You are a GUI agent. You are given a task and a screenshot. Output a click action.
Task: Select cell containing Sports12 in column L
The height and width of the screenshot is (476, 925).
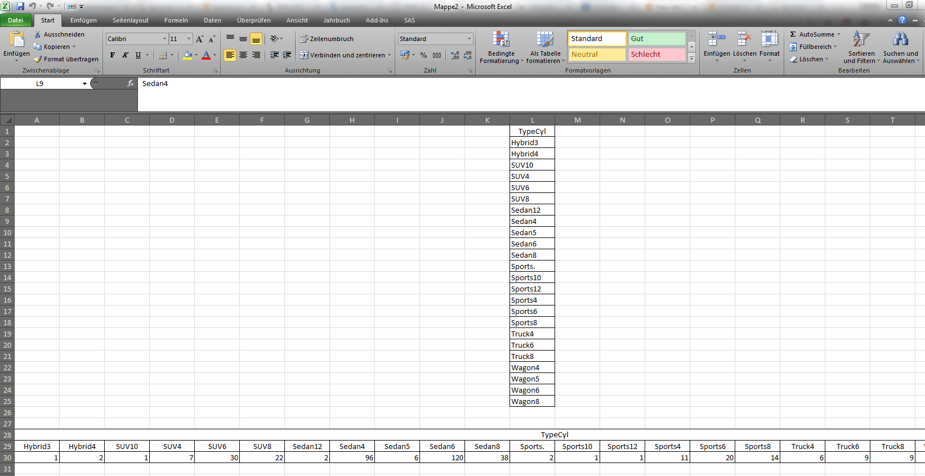tap(533, 289)
